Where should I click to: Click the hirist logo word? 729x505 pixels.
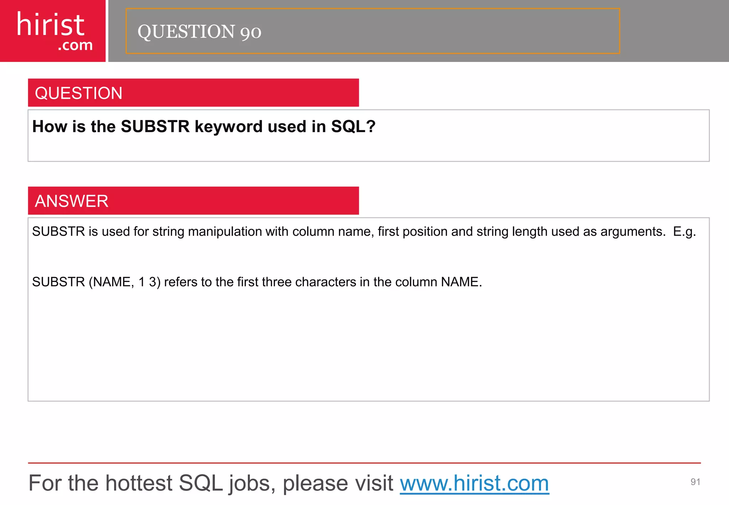51,24
